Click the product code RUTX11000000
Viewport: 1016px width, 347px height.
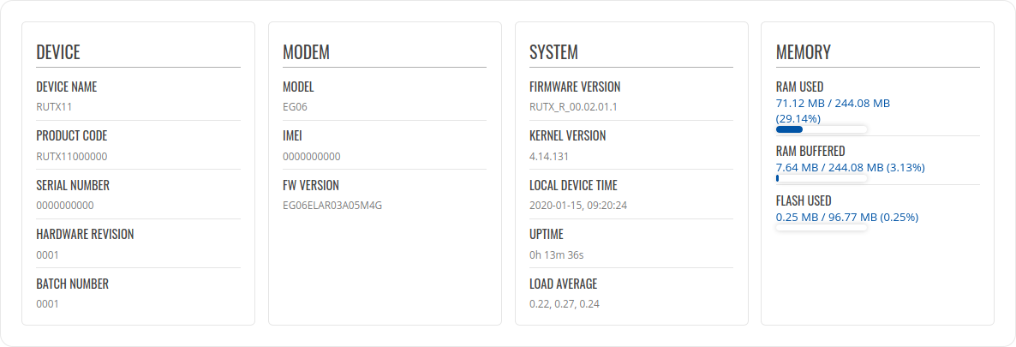(71, 156)
